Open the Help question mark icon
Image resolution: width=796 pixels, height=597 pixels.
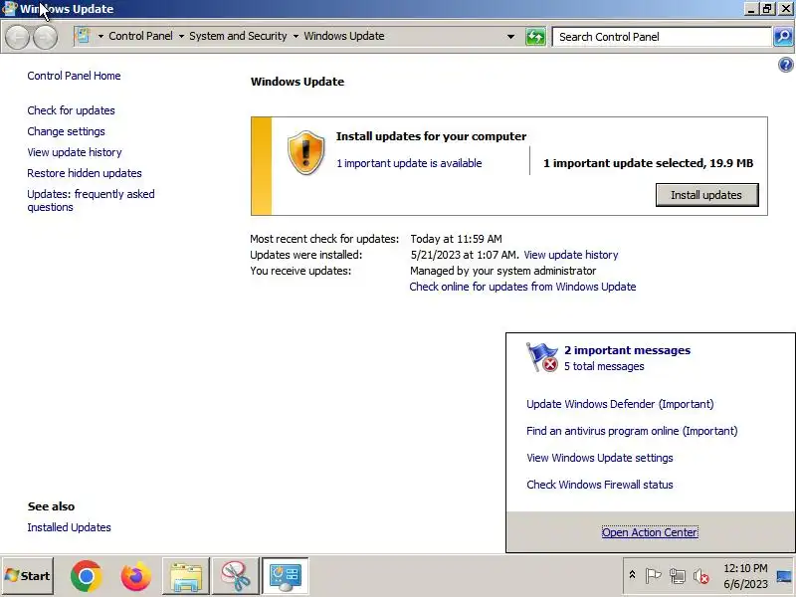pos(785,65)
